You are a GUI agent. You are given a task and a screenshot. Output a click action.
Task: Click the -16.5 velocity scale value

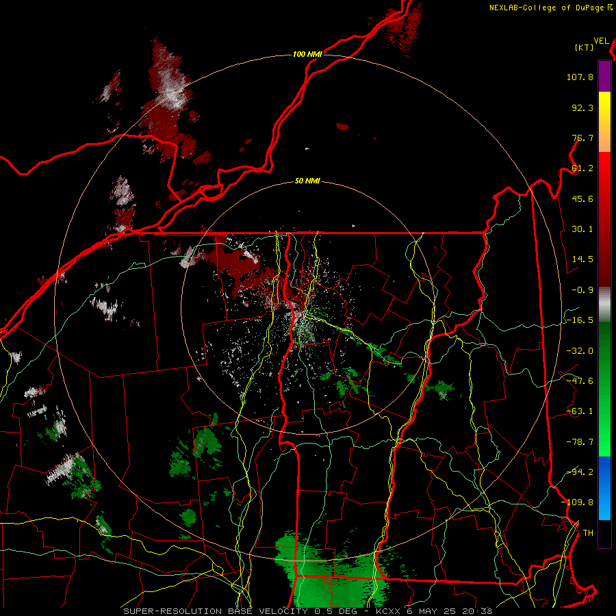(x=580, y=320)
